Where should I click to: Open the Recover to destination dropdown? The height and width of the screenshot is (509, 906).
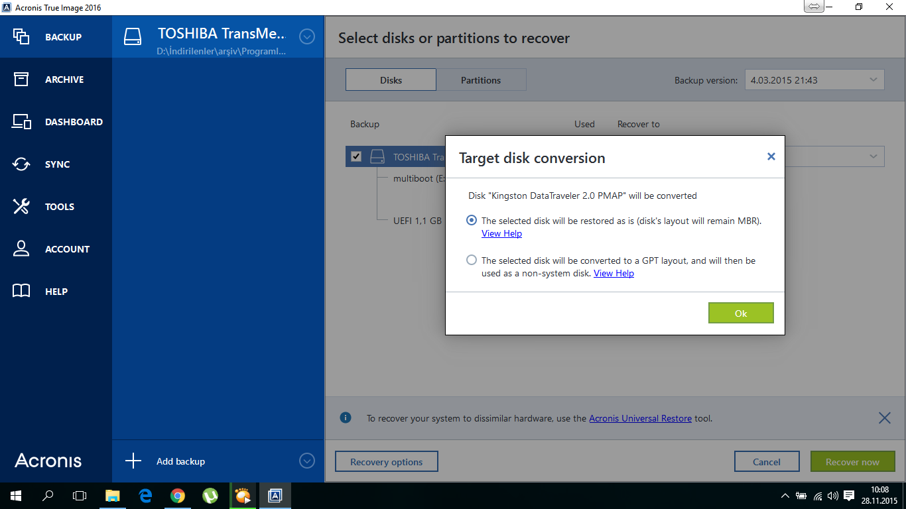coord(834,156)
